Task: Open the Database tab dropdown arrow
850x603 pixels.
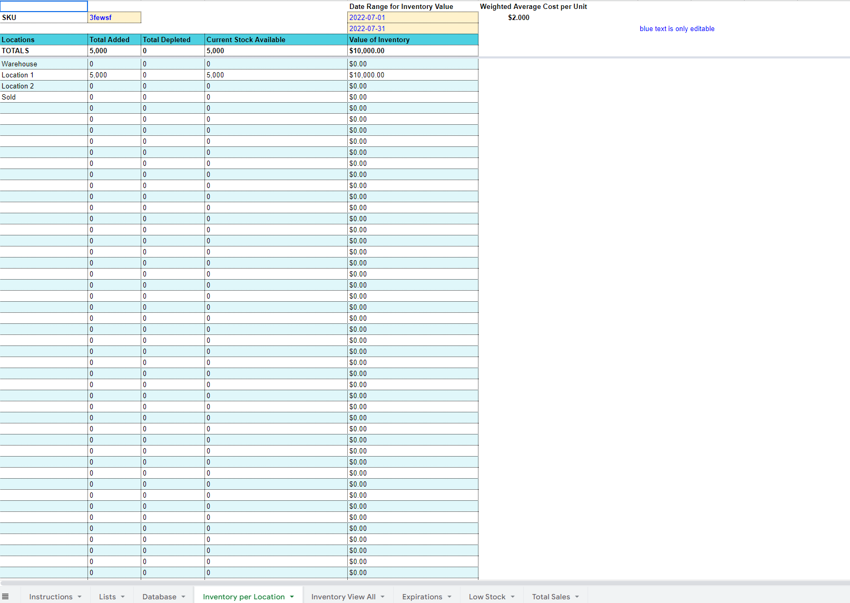Action: 183,597
